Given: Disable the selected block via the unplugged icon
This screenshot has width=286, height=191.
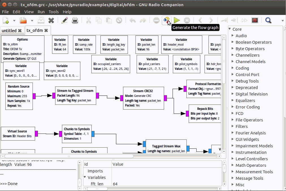Looking at the screenshot, I should tap(234, 20).
